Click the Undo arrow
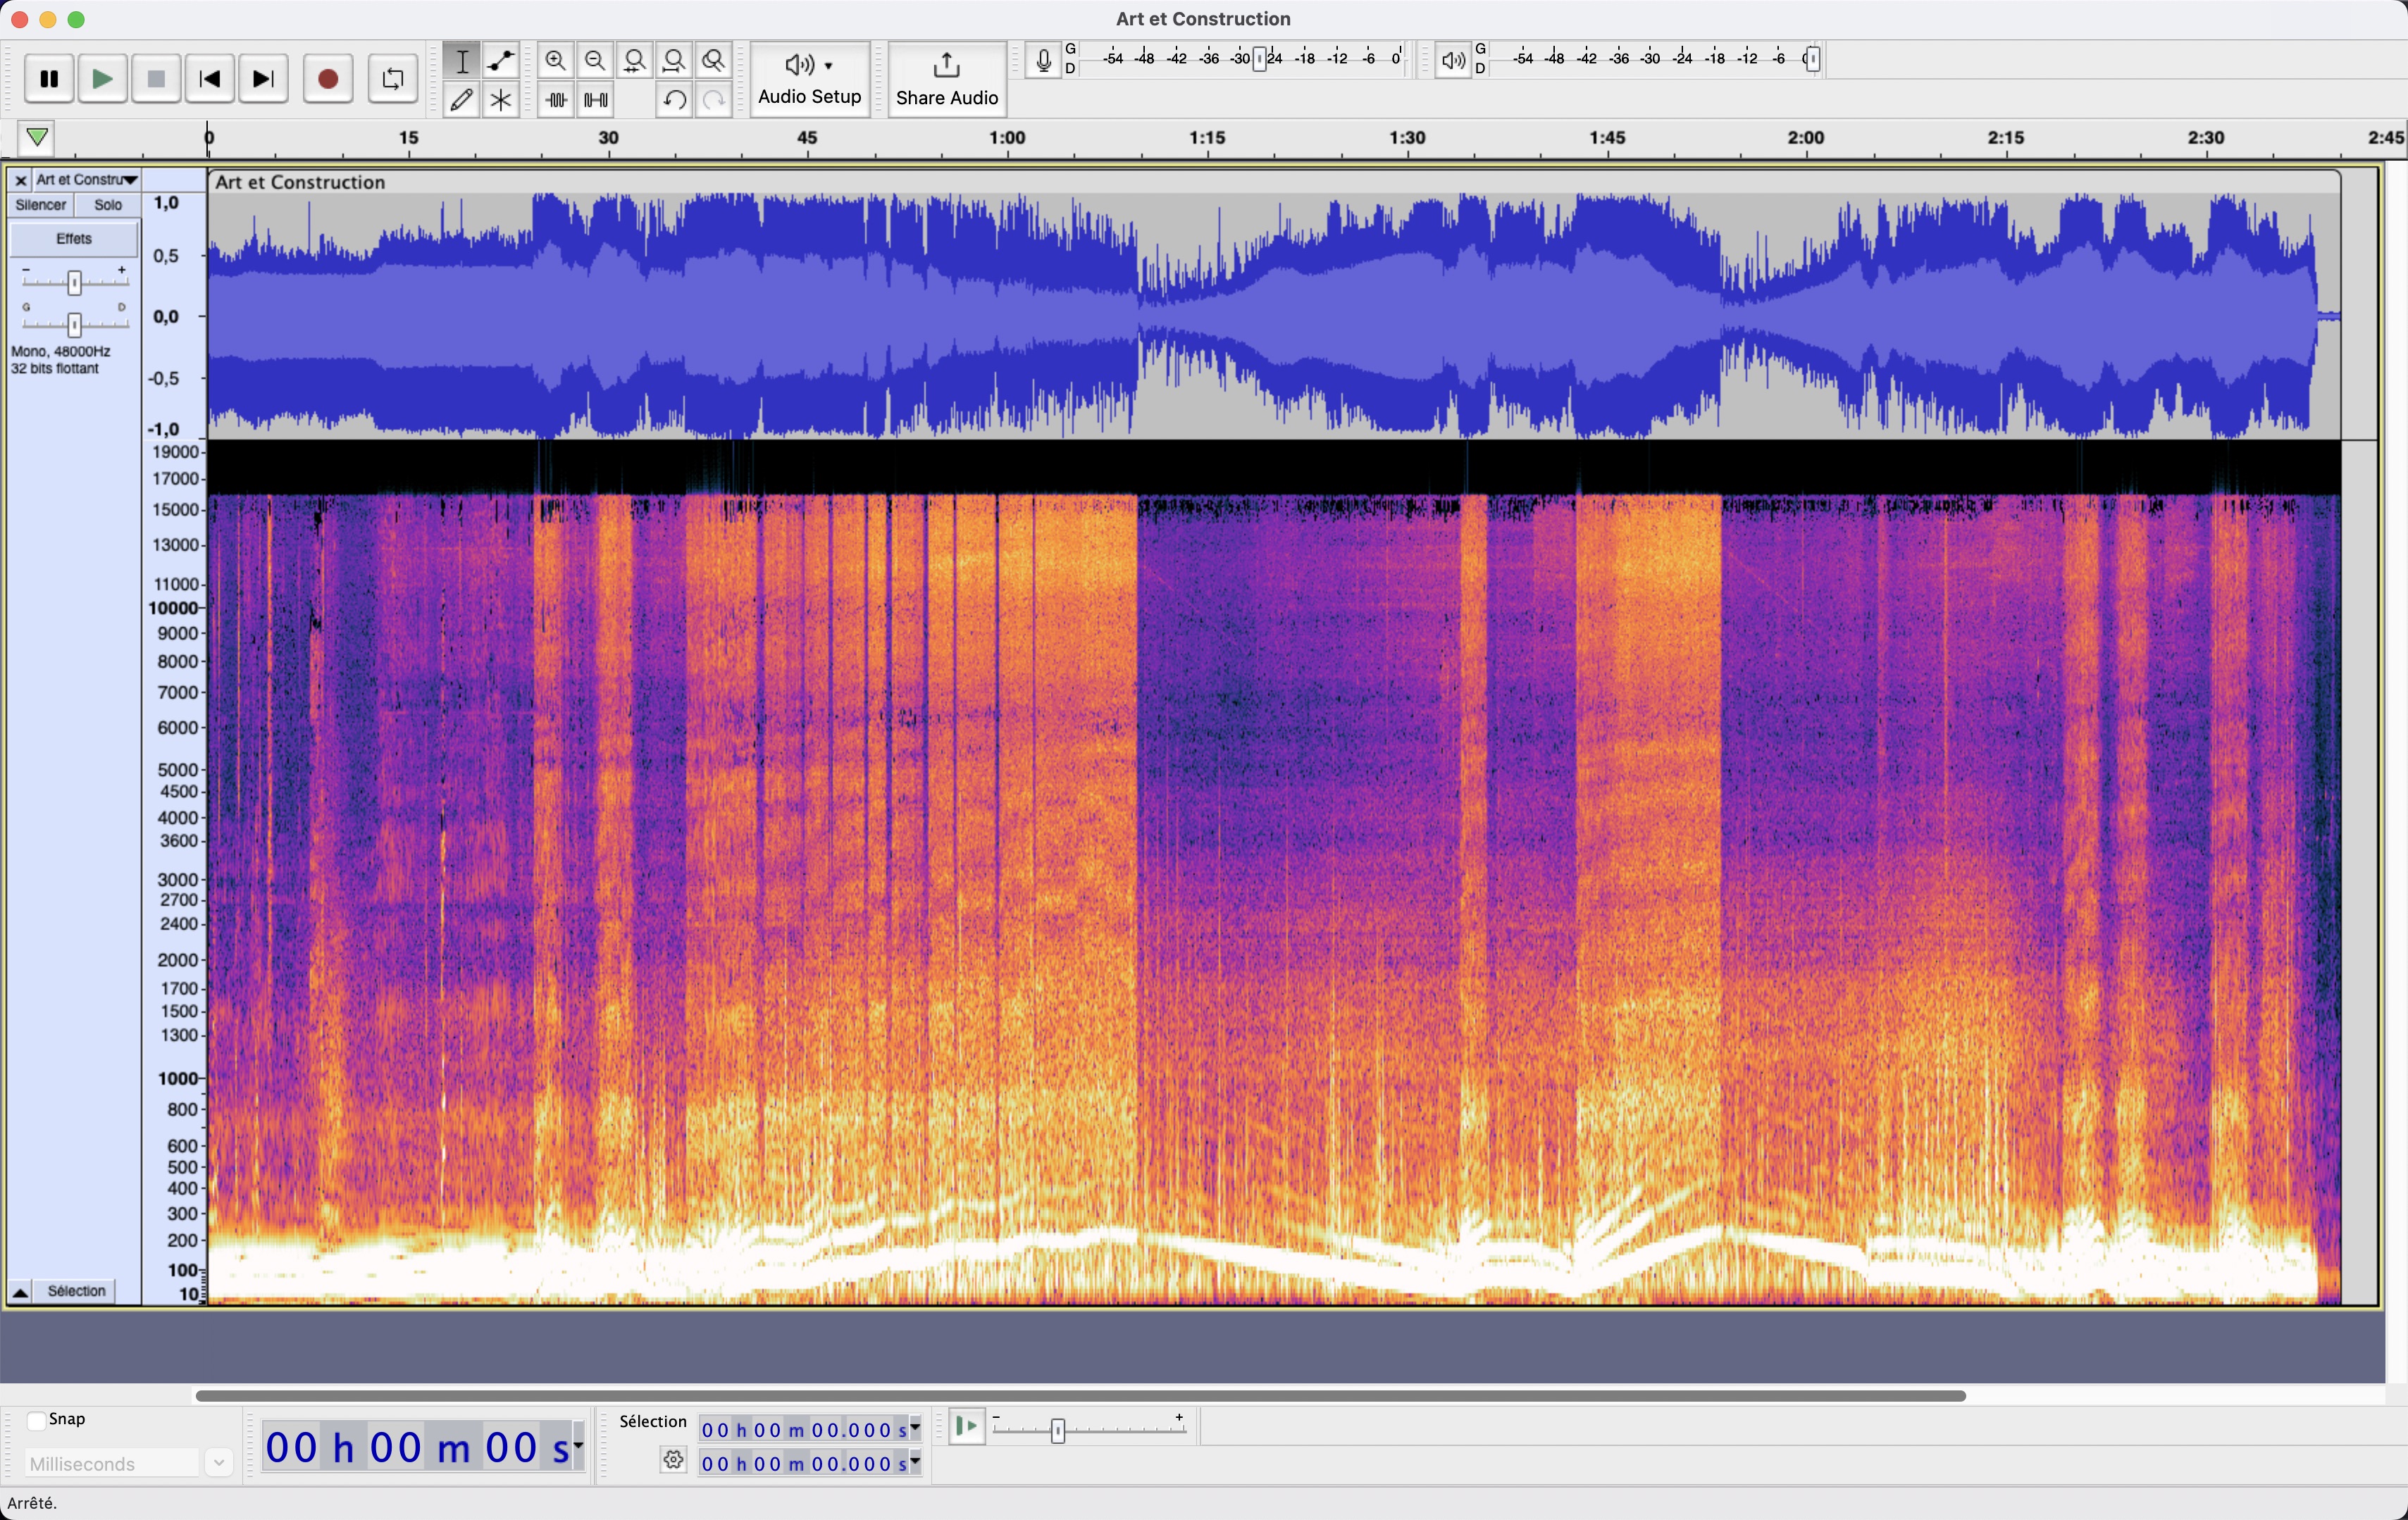Screen dimensions: 2408x1520 click(x=675, y=100)
